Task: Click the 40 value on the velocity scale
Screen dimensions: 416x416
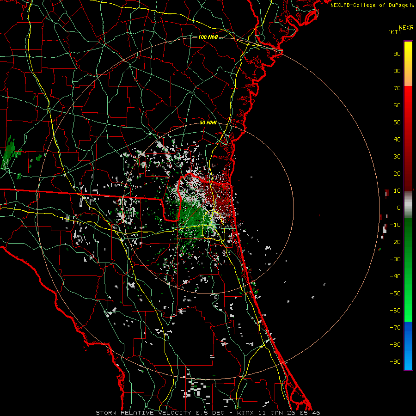Action: click(x=397, y=139)
